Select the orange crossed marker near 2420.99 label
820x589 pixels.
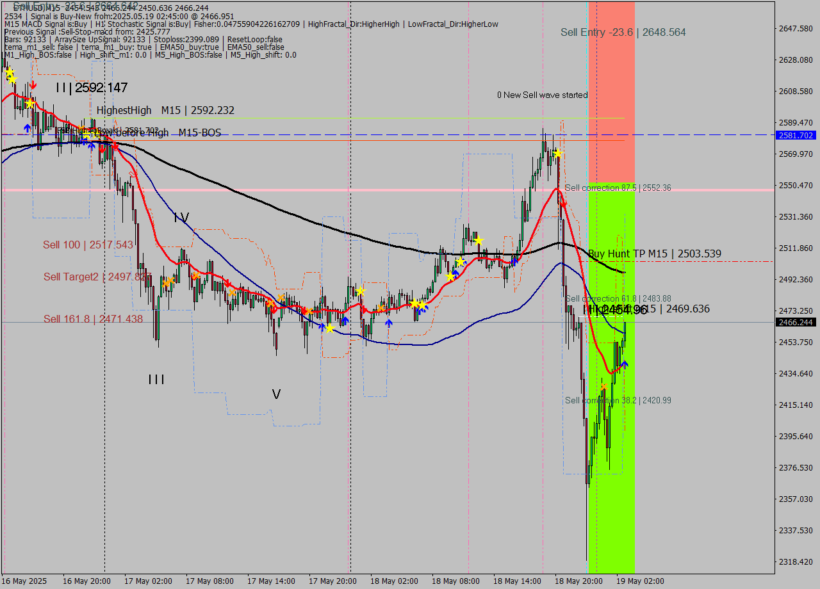click(x=603, y=386)
